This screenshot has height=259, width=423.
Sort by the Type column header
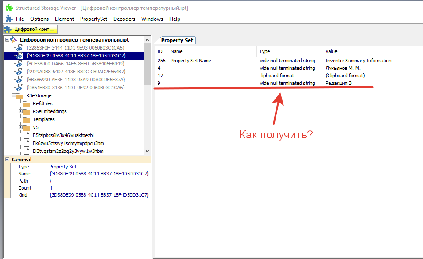pyautogui.click(x=290, y=51)
